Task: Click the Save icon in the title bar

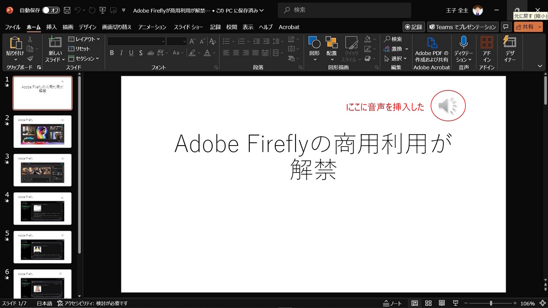Action: point(67,10)
